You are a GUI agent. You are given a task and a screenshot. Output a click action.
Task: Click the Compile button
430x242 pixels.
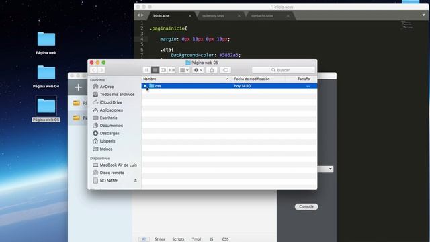pos(306,206)
